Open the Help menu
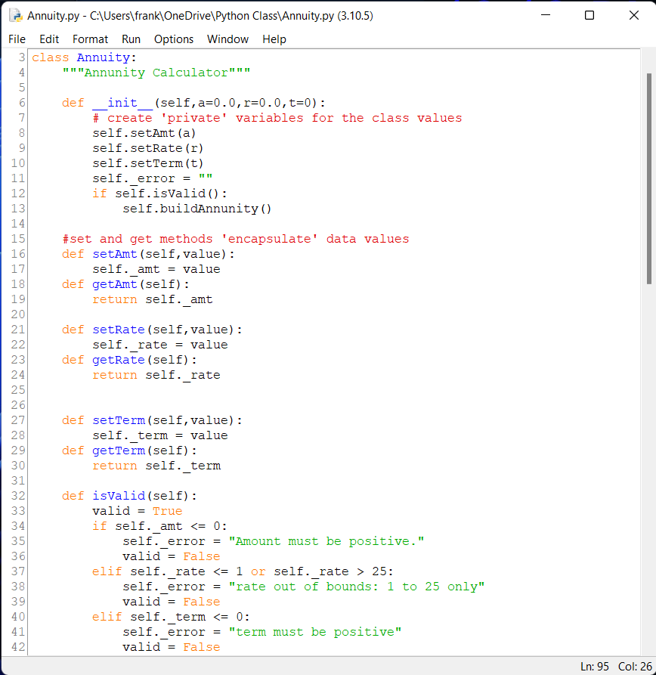The image size is (656, 675). tap(274, 39)
